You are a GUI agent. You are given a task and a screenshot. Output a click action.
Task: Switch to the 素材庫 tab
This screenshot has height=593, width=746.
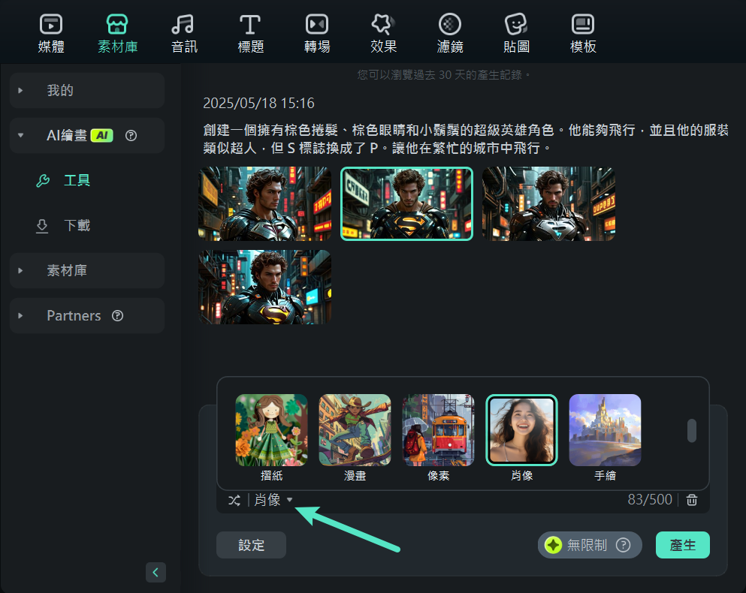[x=117, y=34]
